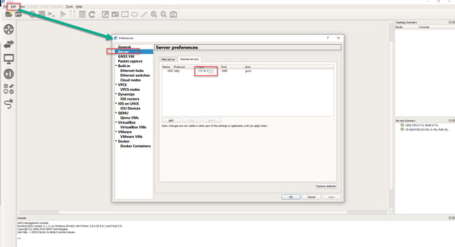The width and height of the screenshot is (455, 247).
Task: Select VPCS nodes preferences item
Action: pyautogui.click(x=130, y=90)
